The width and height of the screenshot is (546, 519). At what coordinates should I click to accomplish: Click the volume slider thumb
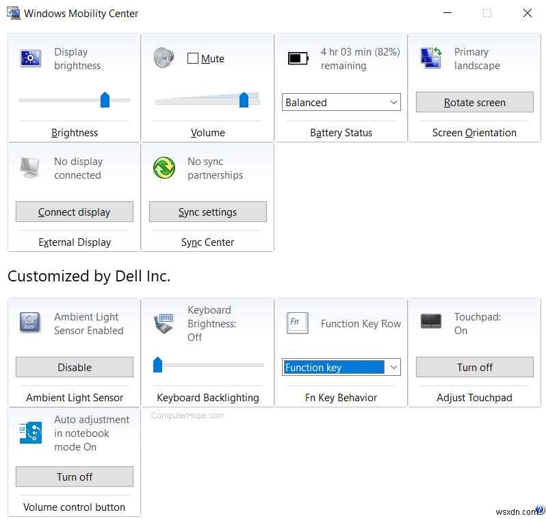244,100
